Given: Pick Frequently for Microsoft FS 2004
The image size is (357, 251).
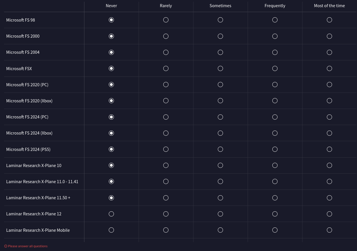Looking at the screenshot, I should point(275,52).
